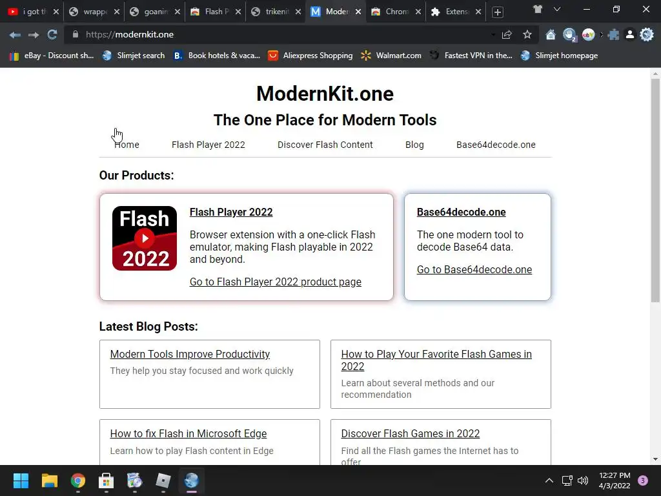Open 'Modern Tools Improve Productivity' blog post
The height and width of the screenshot is (496, 661).
coord(190,355)
